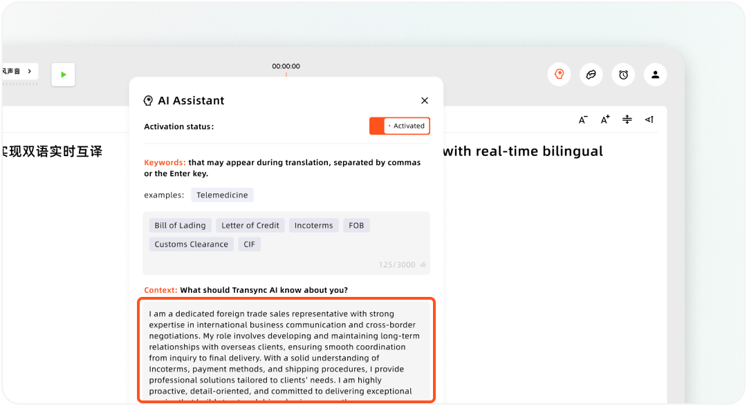The width and height of the screenshot is (747, 406).
Task: Open the AI Assistant head icon in top bar
Action: point(560,75)
